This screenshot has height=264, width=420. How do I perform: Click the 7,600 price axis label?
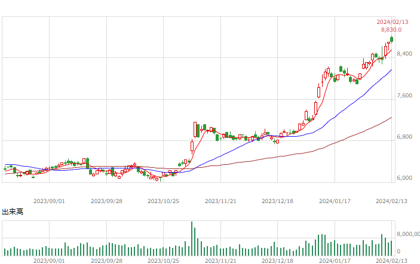pos(404,96)
